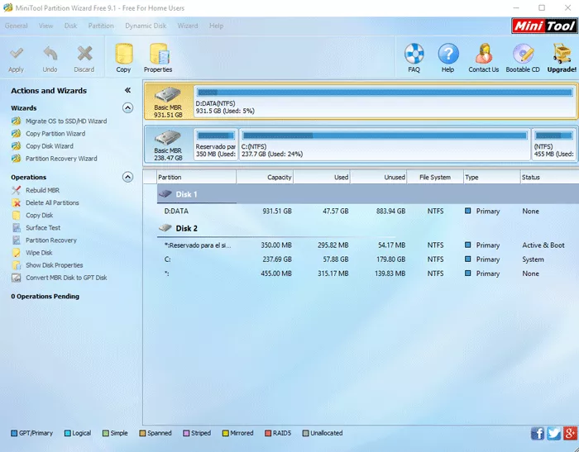Viewport: 579px width, 452px height.
Task: Click the Migrate OS to SSD/HD Wizard icon
Action: coord(17,121)
